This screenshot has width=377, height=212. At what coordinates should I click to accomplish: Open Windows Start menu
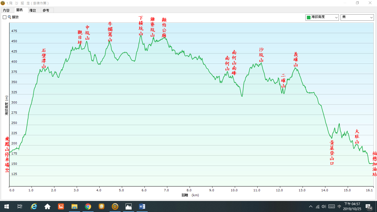(7, 206)
